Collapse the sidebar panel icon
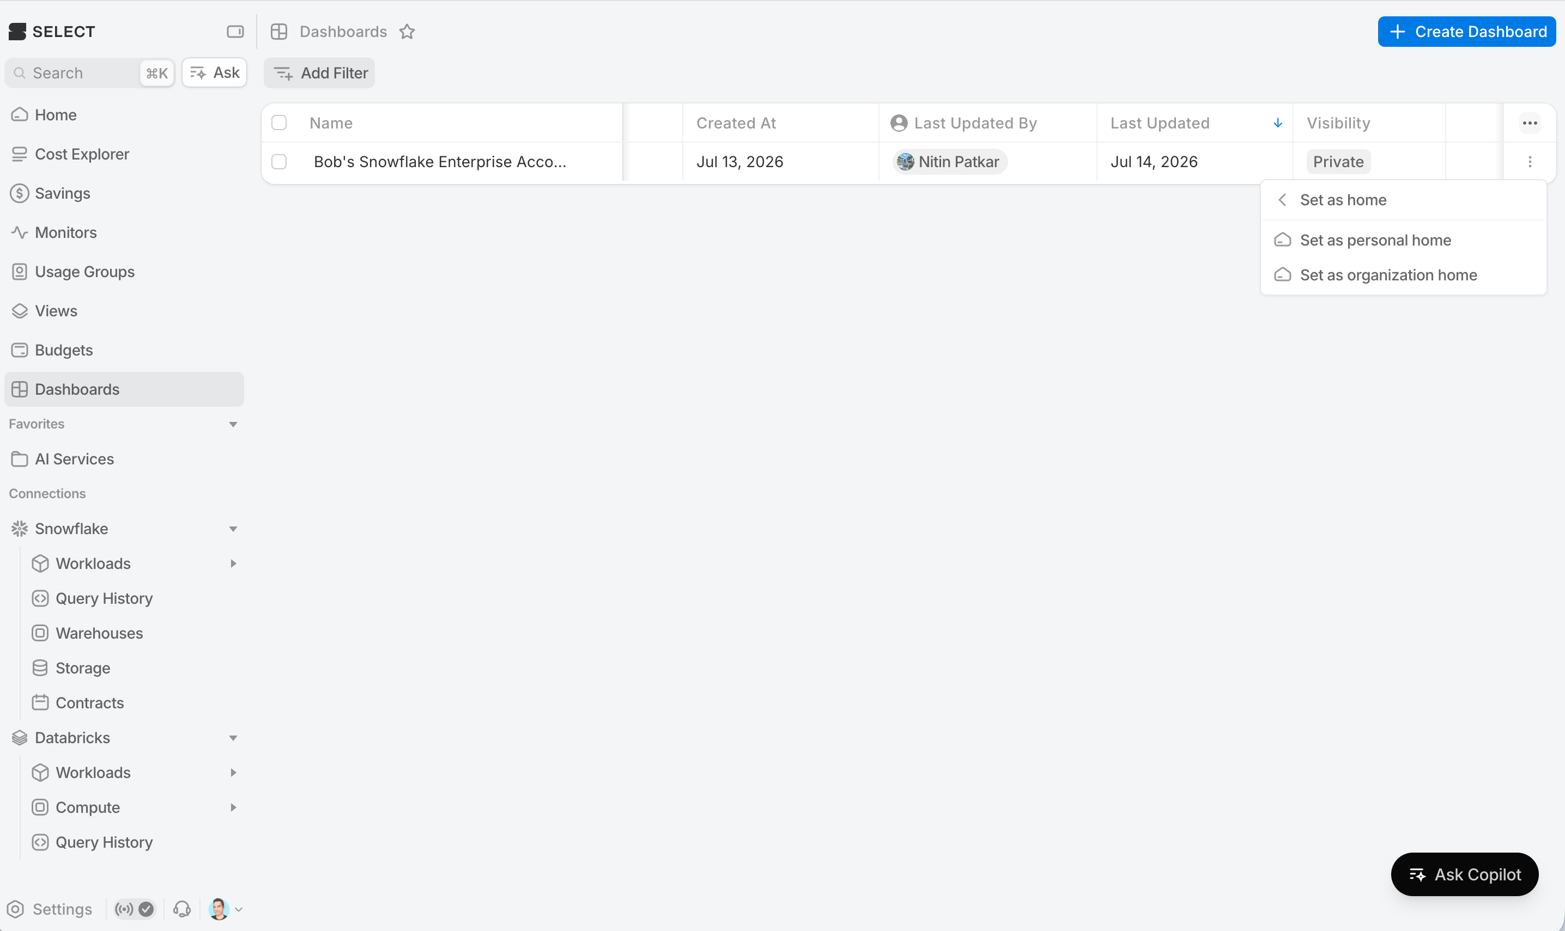Screen dimensions: 1565x931 coord(235,32)
